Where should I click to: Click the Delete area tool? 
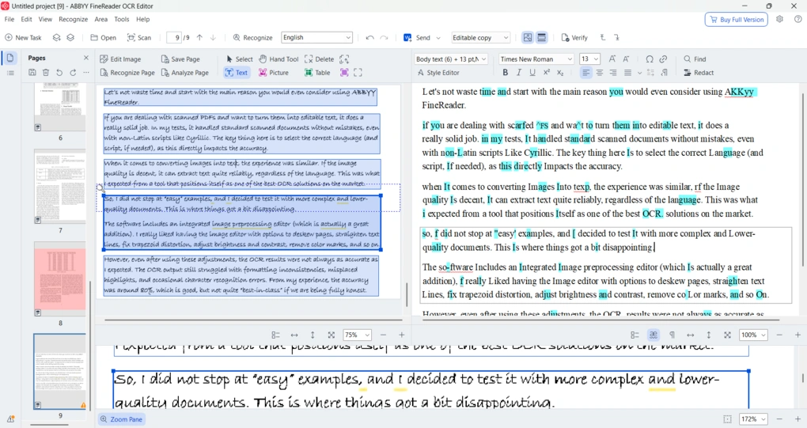coord(319,59)
